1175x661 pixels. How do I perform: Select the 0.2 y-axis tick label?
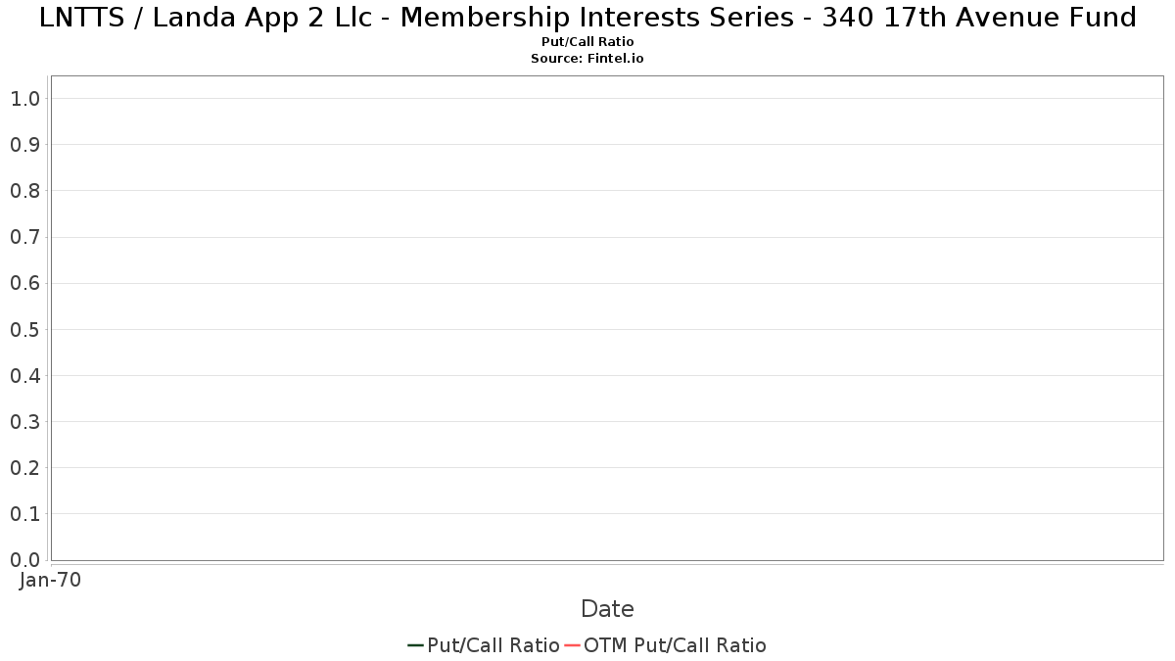coord(24,468)
